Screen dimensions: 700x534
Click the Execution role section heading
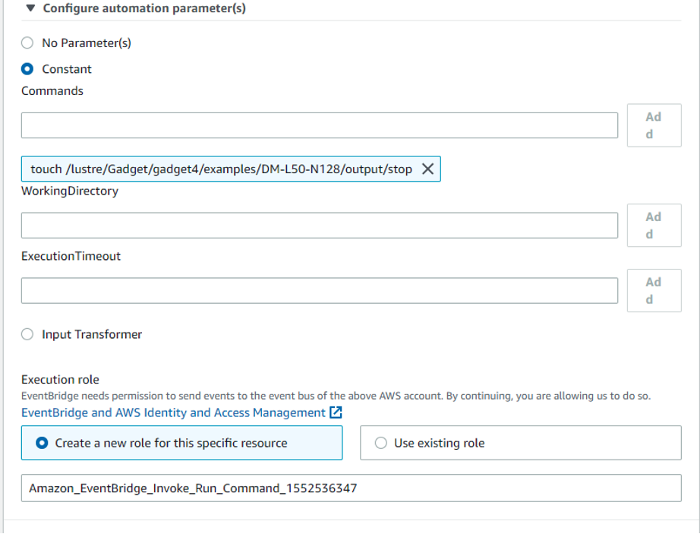60,379
